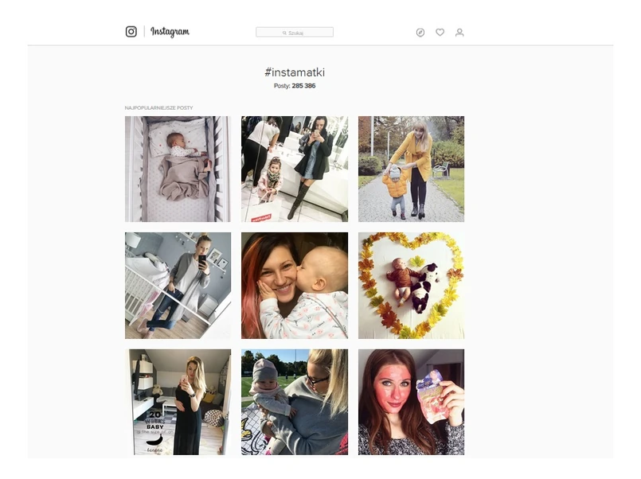This screenshot has width=641, height=479.
Task: Open the autumn leaf heart baby post
Action: (x=411, y=286)
